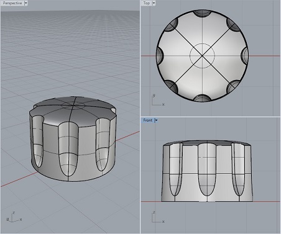
Task: Open the Top viewport dropdown arrow
Action: click(154, 3)
